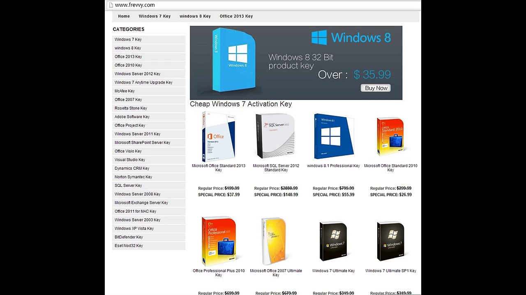Open the Office Visio Key category
This screenshot has height=295, width=526.
(149, 151)
